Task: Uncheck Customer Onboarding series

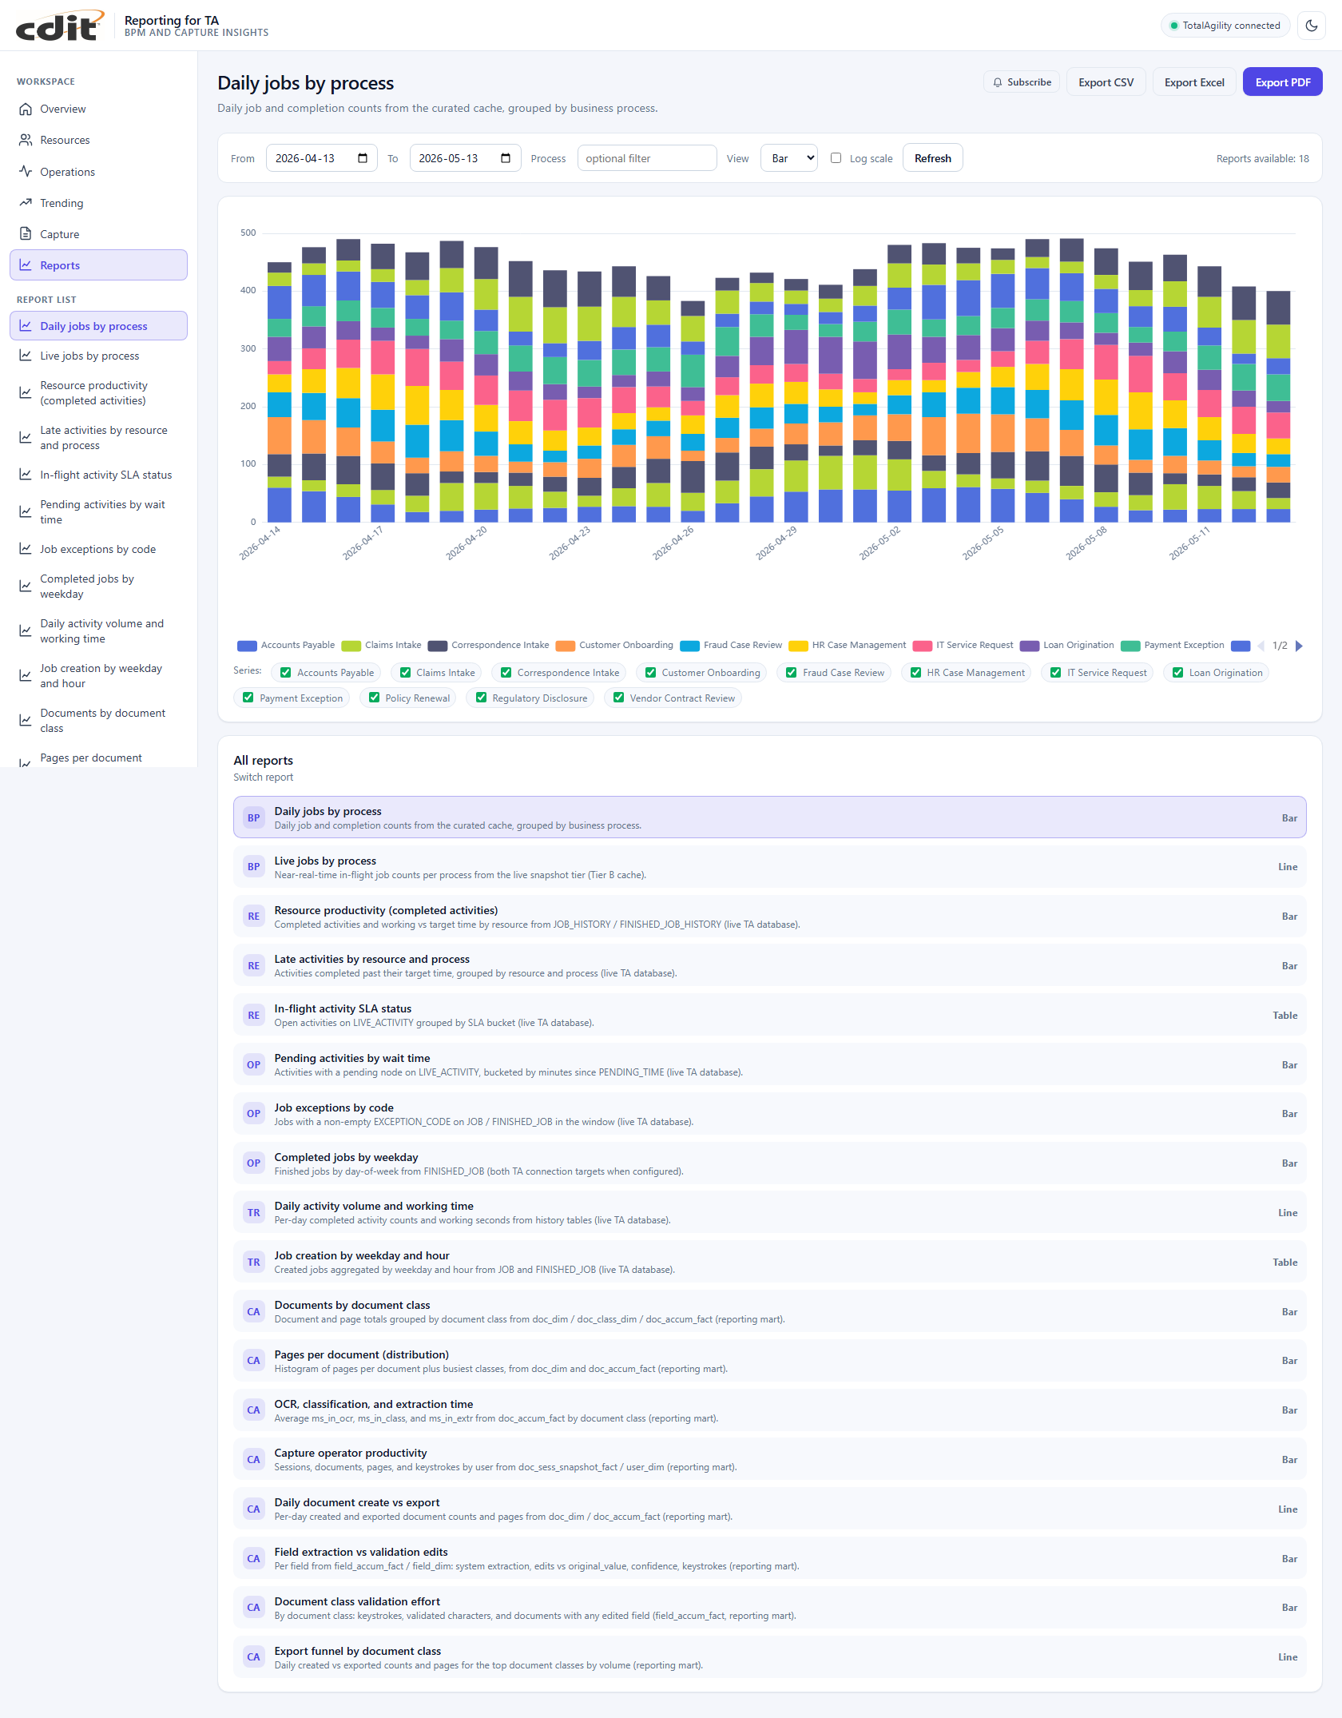Action: click(650, 673)
